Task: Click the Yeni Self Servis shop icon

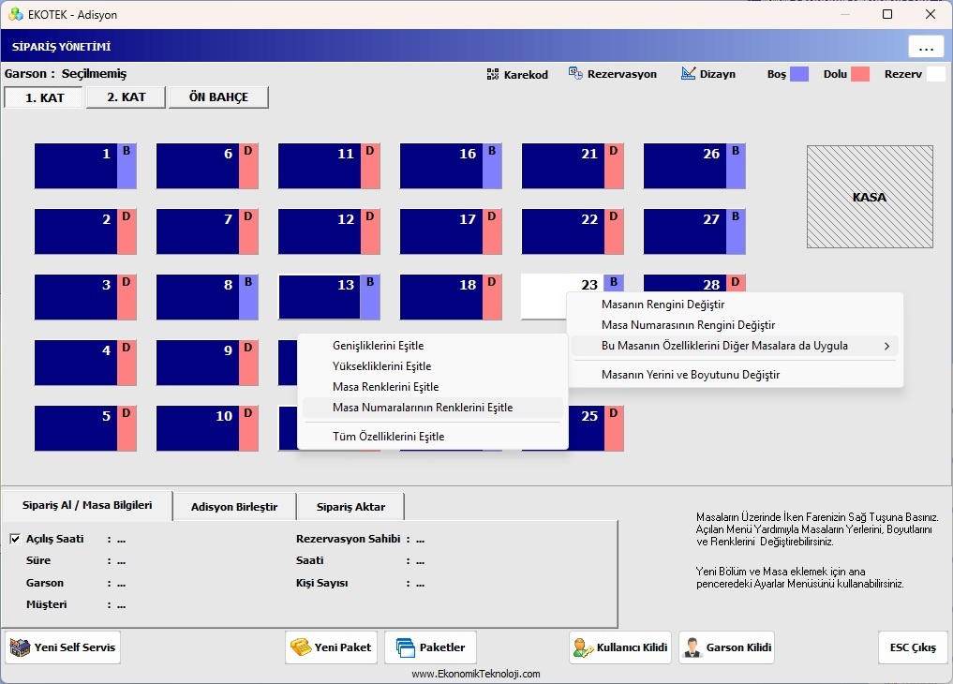Action: (20, 647)
